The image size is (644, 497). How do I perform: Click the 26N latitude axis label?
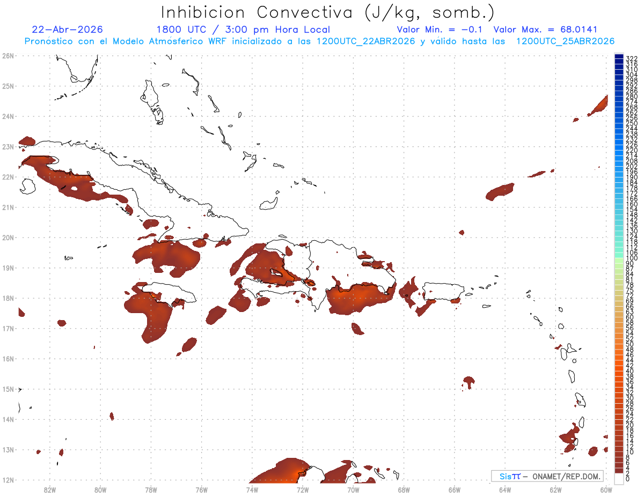8,56
